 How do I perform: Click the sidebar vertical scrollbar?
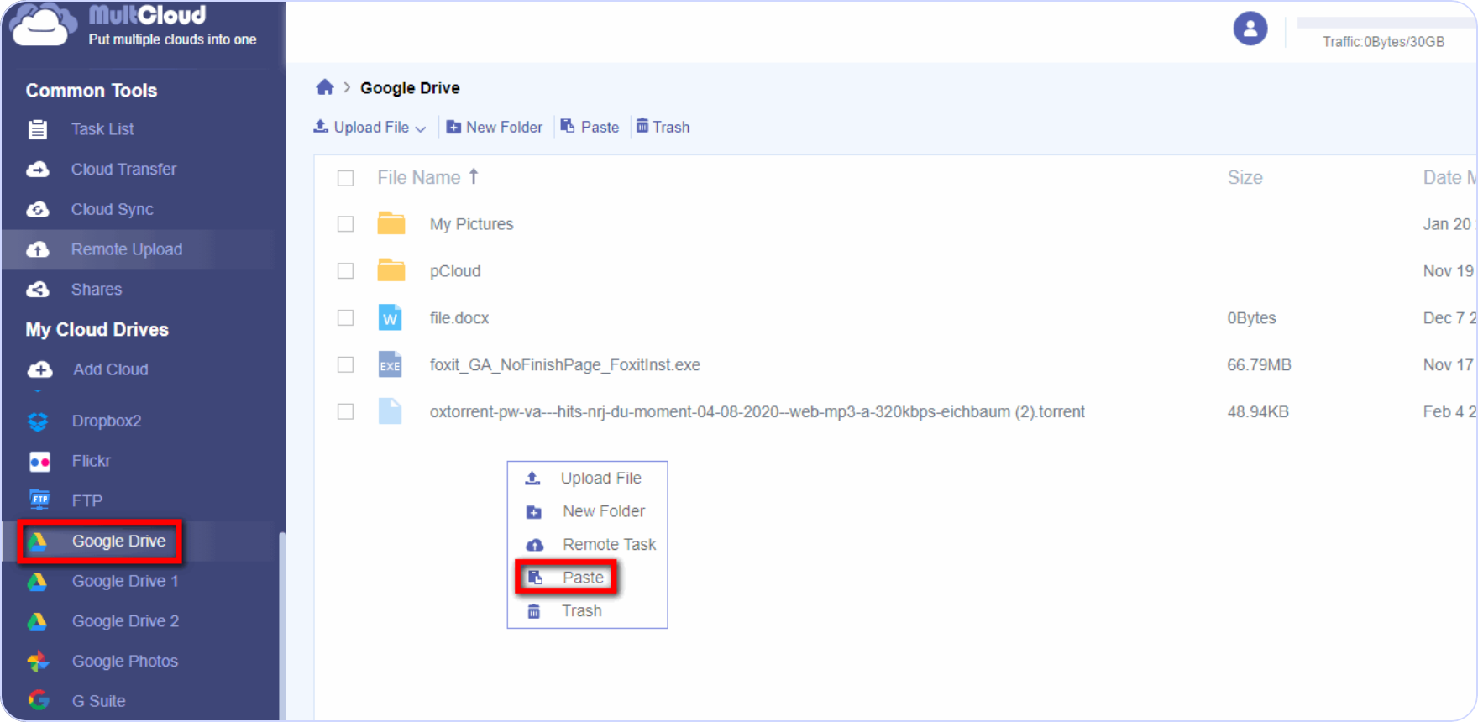tap(282, 625)
